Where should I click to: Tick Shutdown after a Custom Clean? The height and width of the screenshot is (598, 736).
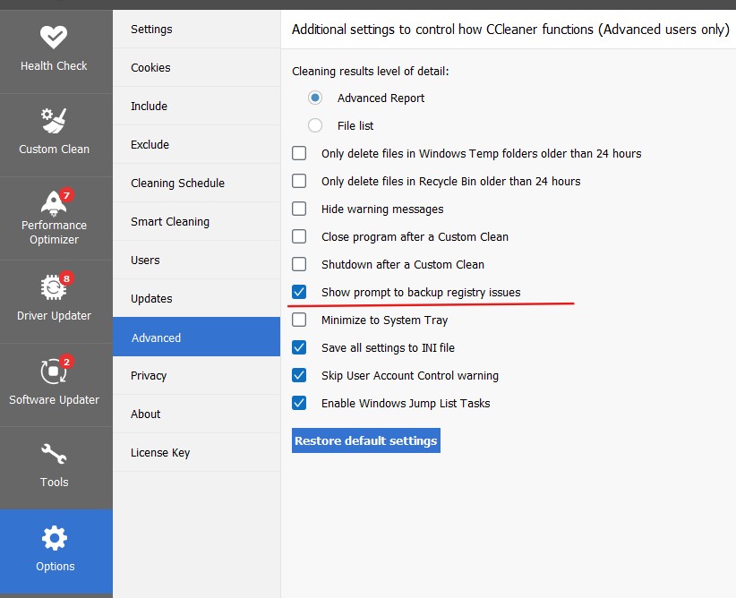point(299,264)
